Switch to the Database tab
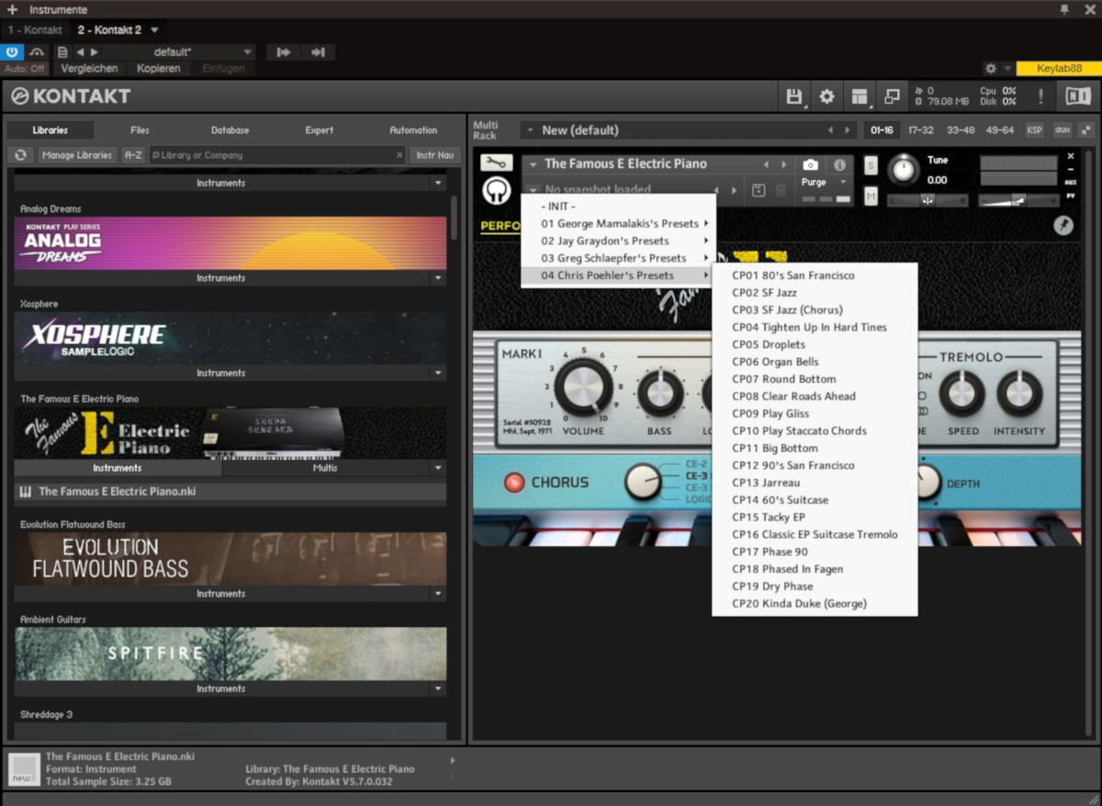1102x806 pixels. pyautogui.click(x=230, y=130)
